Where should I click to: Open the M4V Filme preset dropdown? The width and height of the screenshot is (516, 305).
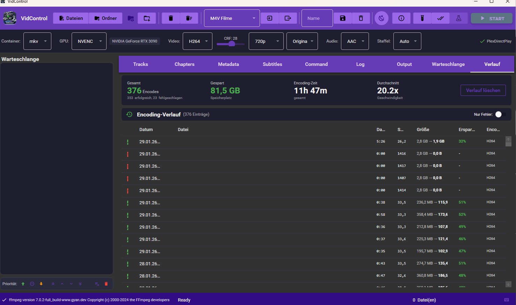(x=232, y=18)
